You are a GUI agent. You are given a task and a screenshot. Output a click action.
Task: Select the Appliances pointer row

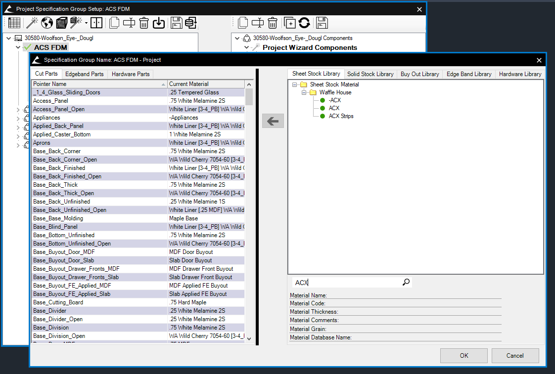pos(138,118)
